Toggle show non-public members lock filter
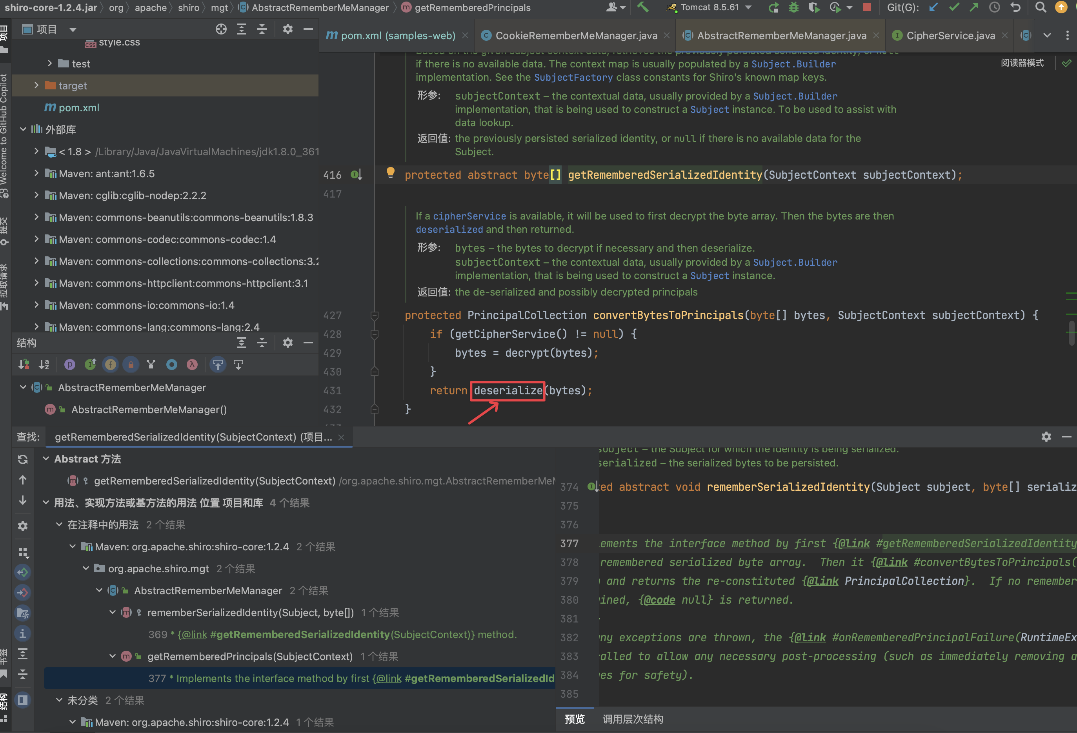Viewport: 1077px width, 733px height. [131, 365]
